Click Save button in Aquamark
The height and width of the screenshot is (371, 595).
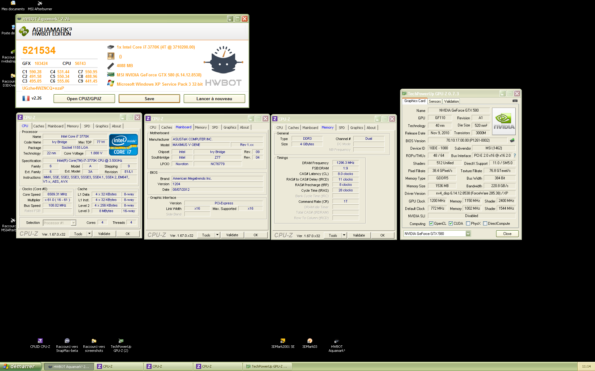[149, 99]
